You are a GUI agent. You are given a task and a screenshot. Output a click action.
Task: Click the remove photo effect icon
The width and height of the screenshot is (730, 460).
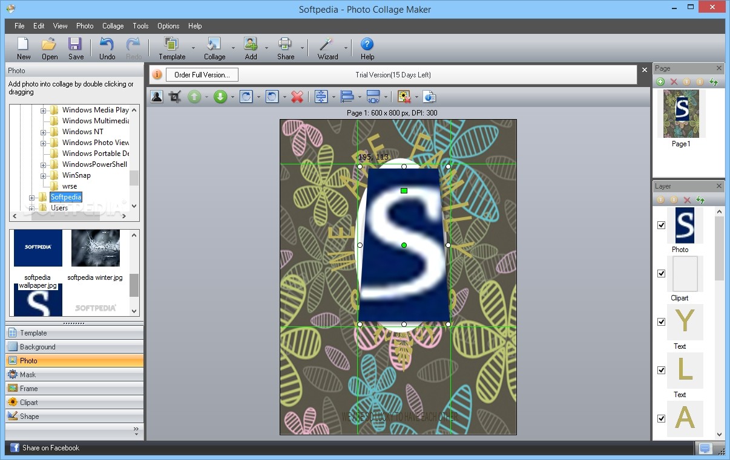(404, 97)
